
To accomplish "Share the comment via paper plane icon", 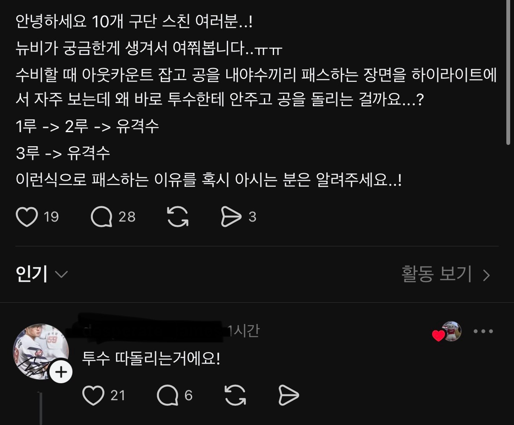I will click(x=289, y=395).
